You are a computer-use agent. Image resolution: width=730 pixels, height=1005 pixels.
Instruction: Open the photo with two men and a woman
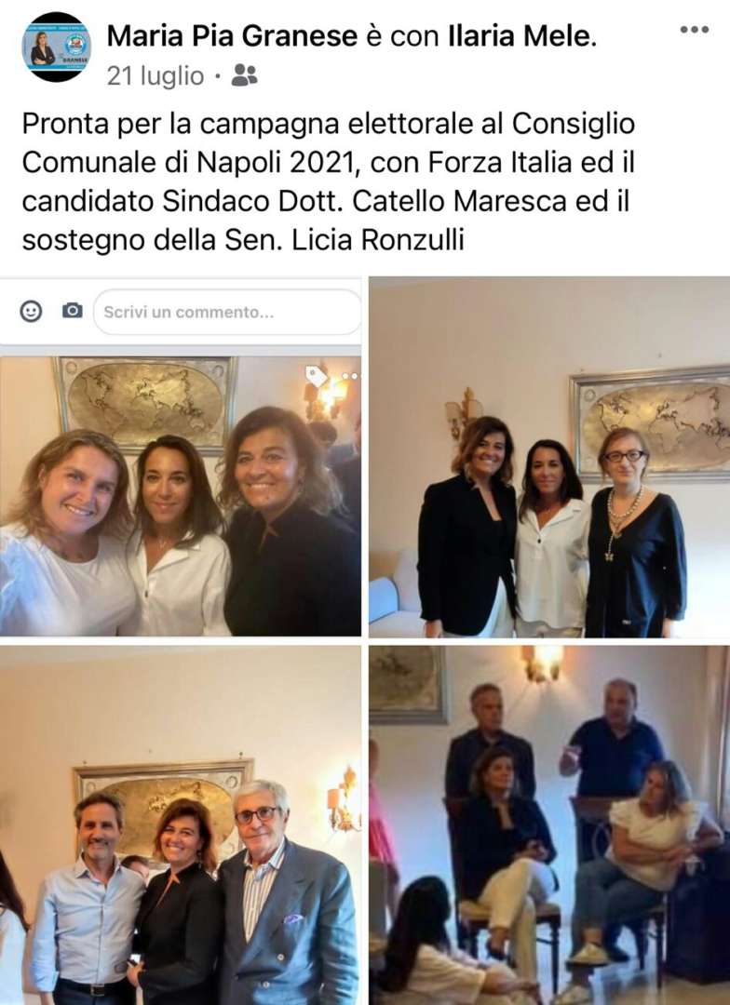181,825
